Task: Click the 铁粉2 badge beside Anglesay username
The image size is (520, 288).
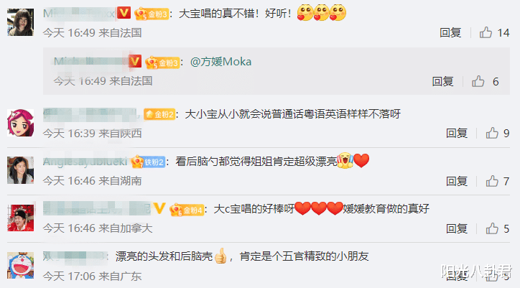Action: click(148, 162)
